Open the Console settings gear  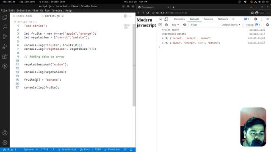(268, 25)
